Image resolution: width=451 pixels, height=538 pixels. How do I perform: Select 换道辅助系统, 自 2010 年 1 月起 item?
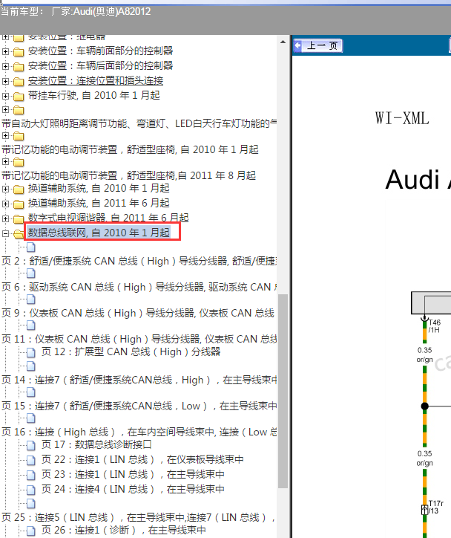pyautogui.click(x=99, y=188)
